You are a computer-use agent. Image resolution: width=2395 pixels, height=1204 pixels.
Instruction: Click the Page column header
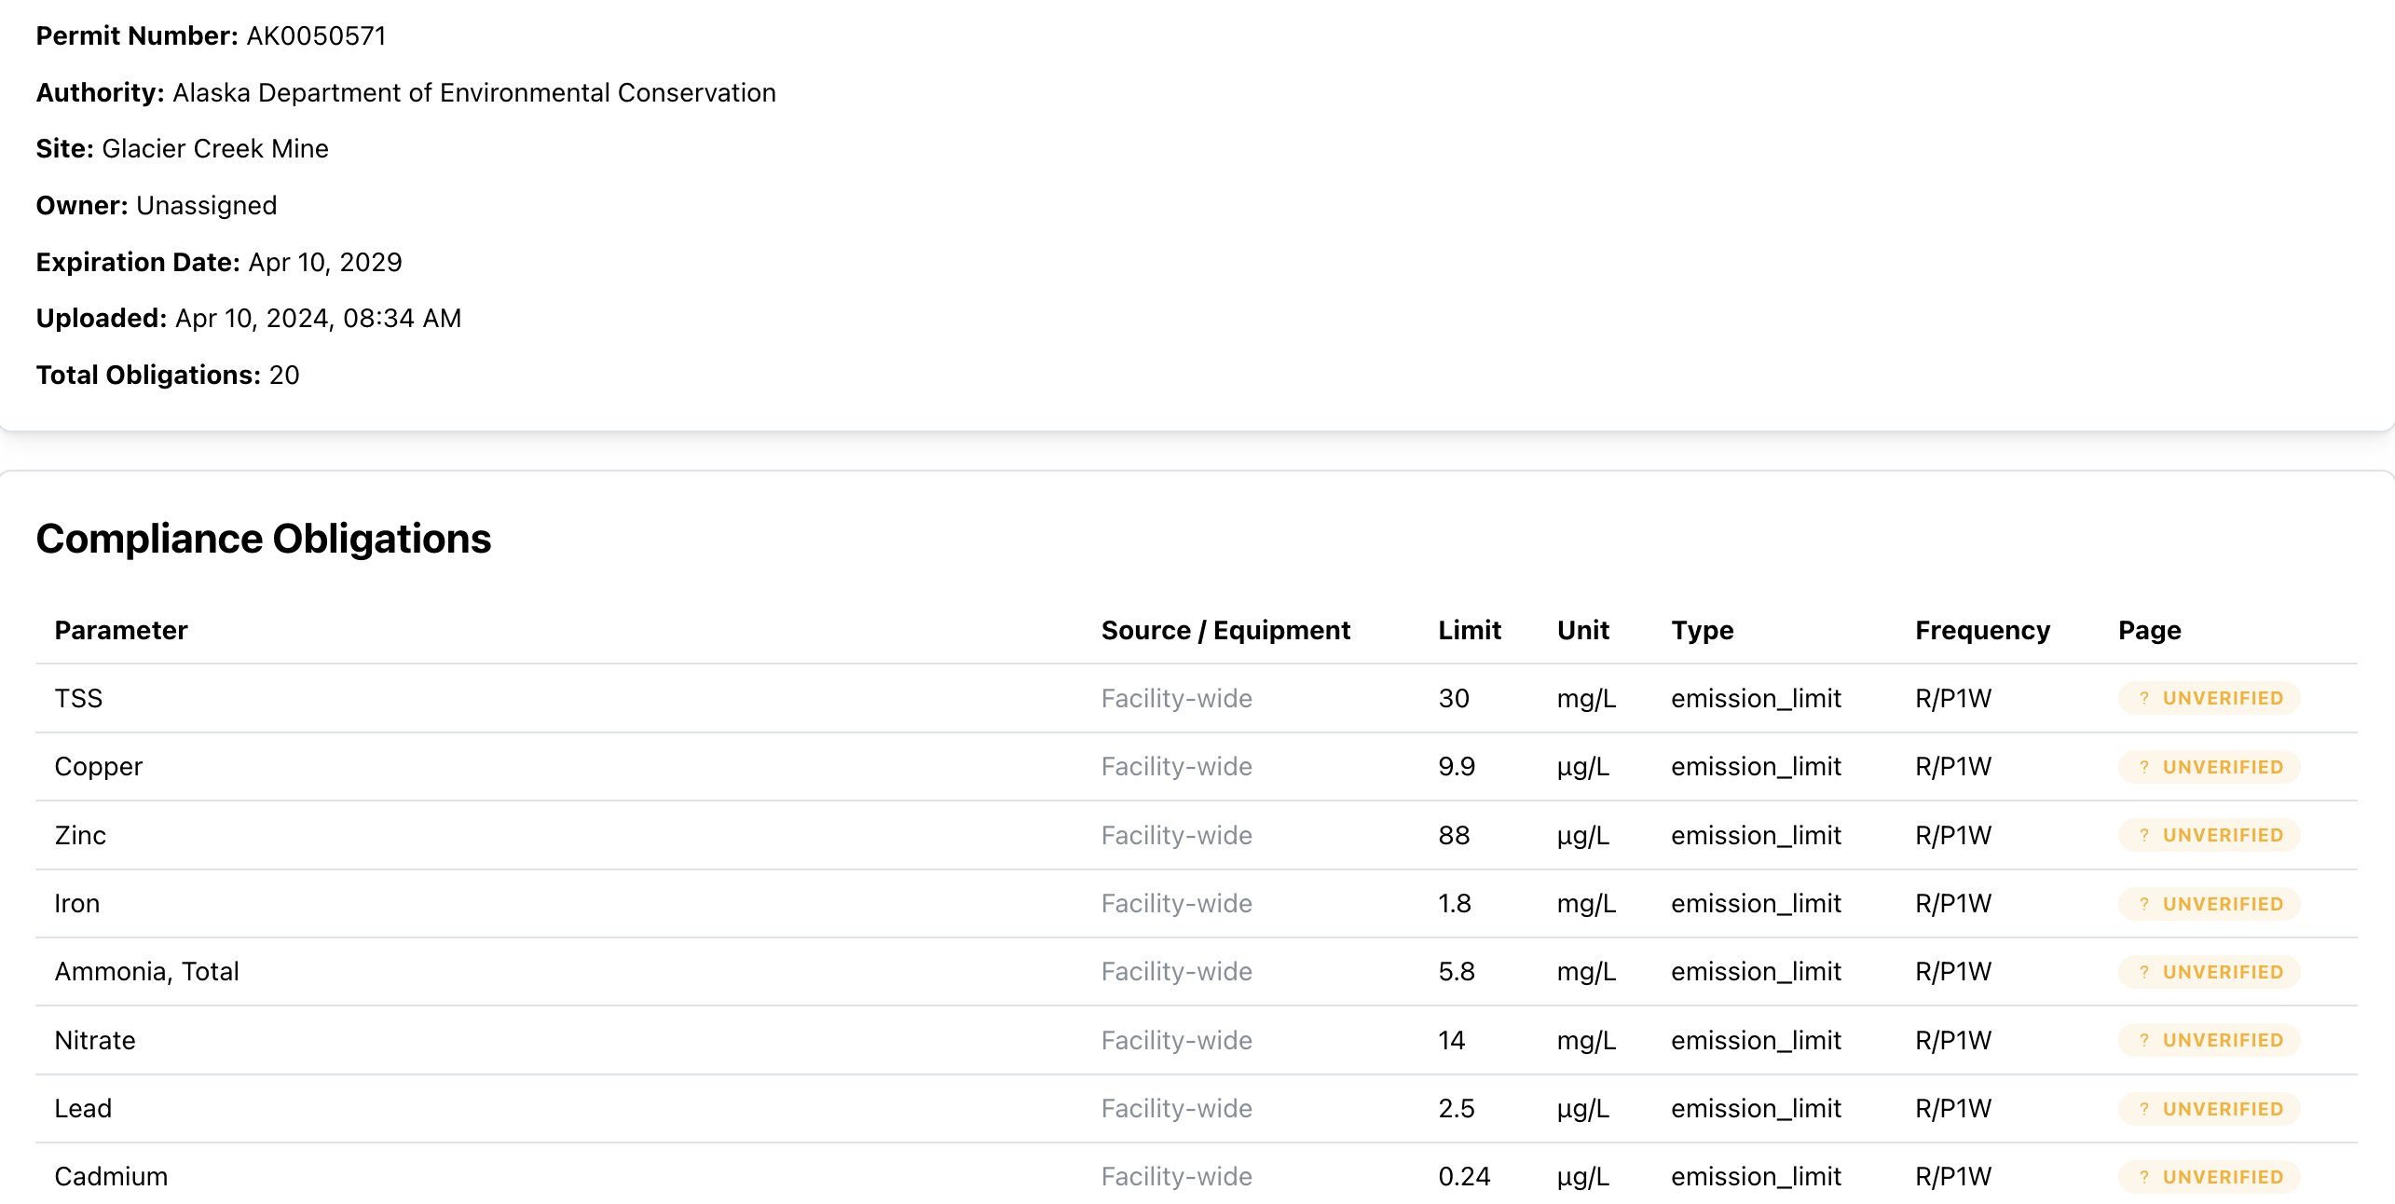[2150, 631]
